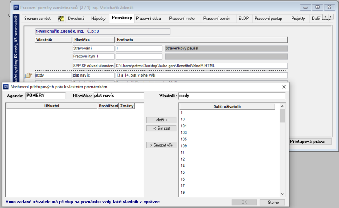Open the Pracovní místo tab
Screen dimensions: 339x208
click(182, 19)
